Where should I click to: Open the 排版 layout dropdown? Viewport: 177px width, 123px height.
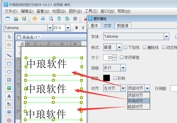[x=123, y=67]
